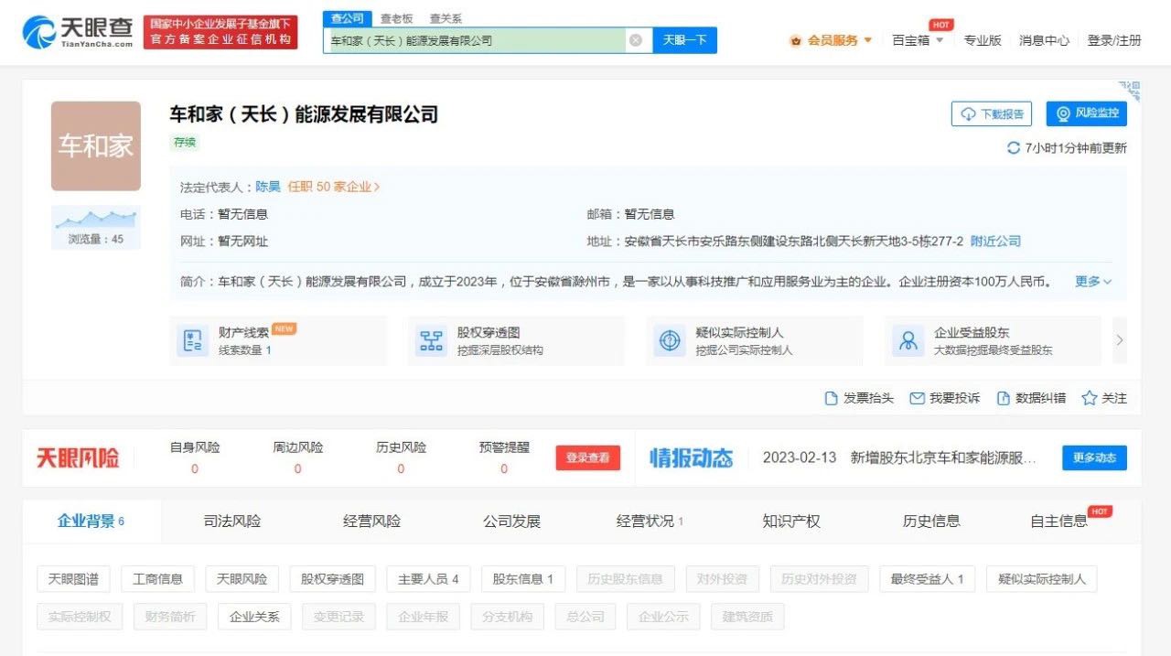Expand company intro with 更多

click(1093, 282)
